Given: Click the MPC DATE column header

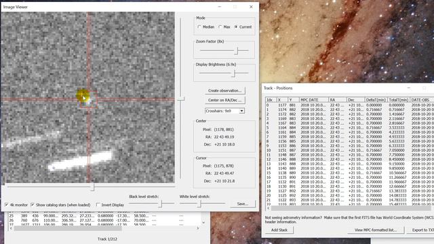Looking at the screenshot, I should tap(313, 100).
